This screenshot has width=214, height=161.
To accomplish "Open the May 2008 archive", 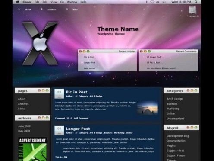I will [x=24, y=131].
